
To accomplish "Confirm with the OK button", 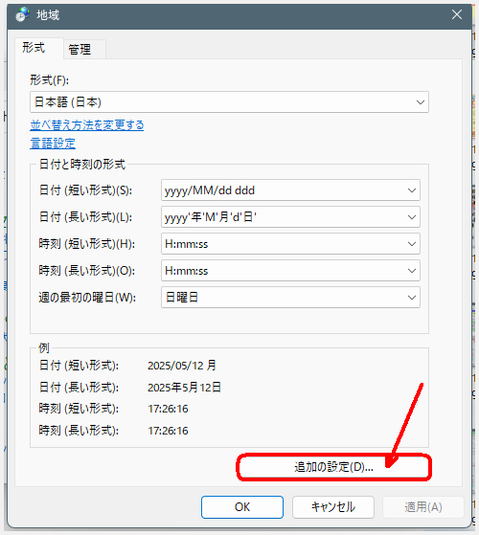I will (x=242, y=507).
